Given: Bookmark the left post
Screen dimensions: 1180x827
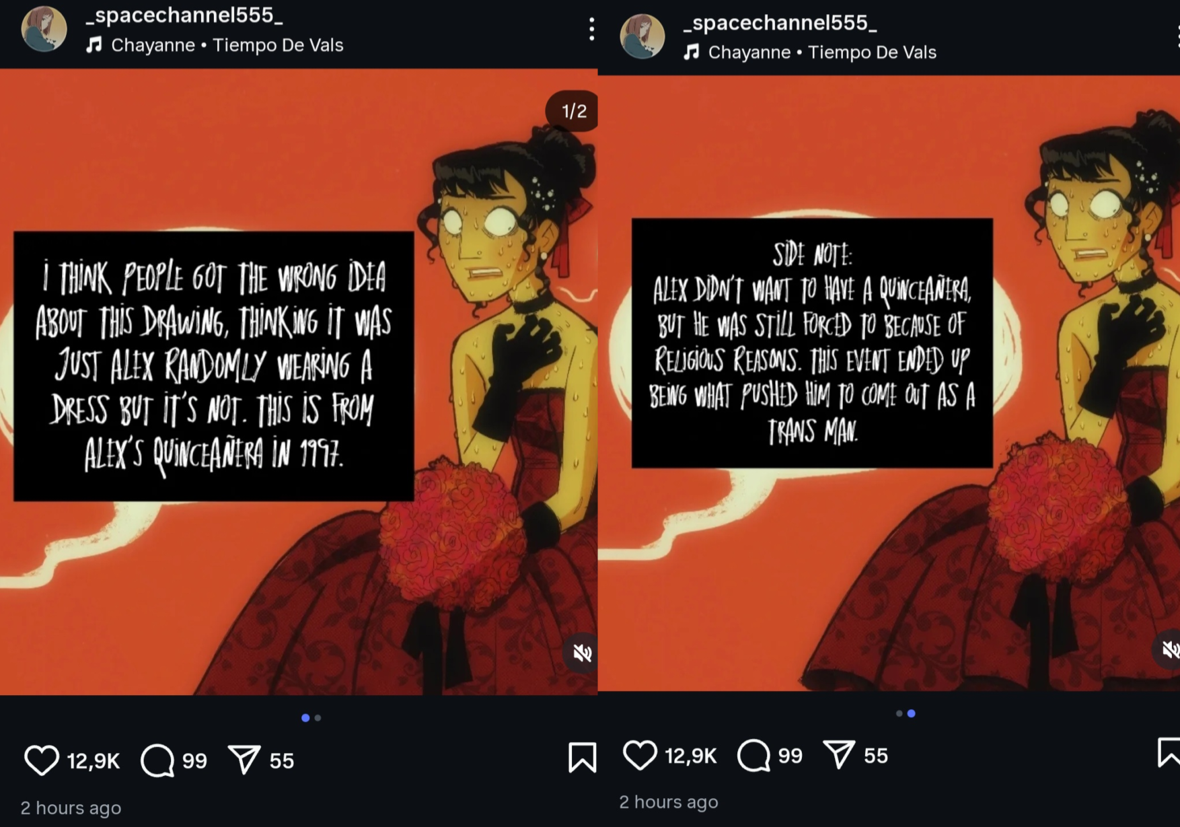Looking at the screenshot, I should [x=582, y=758].
